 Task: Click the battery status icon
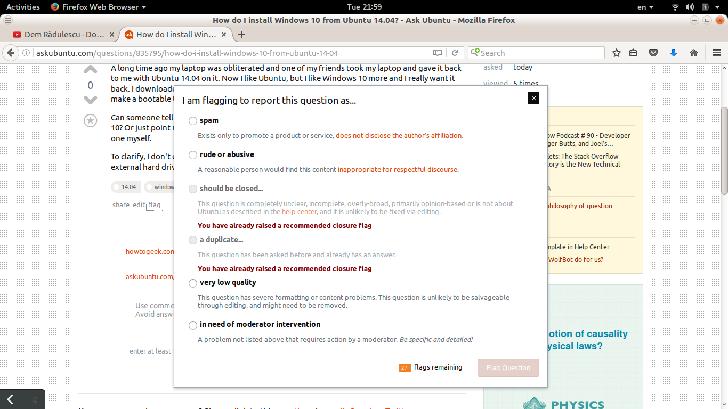point(705,7)
